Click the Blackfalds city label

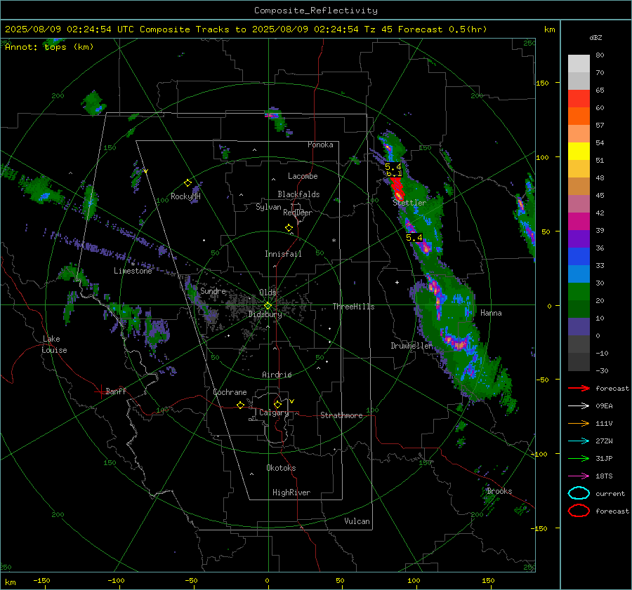298,194
